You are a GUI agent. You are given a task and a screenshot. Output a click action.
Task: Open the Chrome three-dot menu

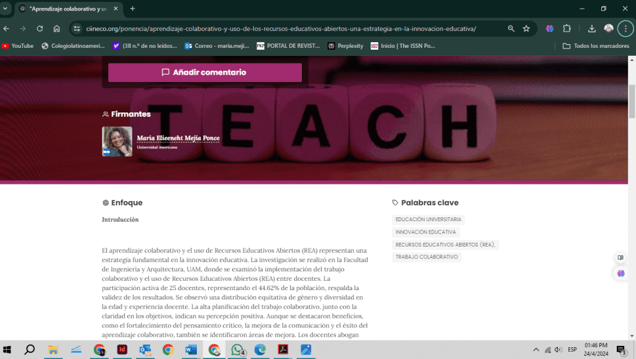[625, 29]
